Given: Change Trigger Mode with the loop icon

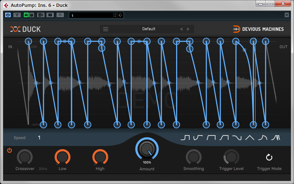Looking at the screenshot, I should [x=269, y=157].
